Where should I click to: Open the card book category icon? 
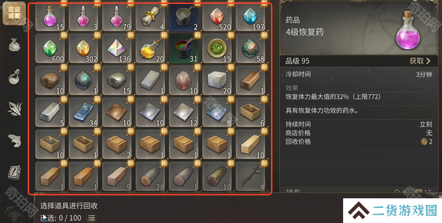[14, 172]
